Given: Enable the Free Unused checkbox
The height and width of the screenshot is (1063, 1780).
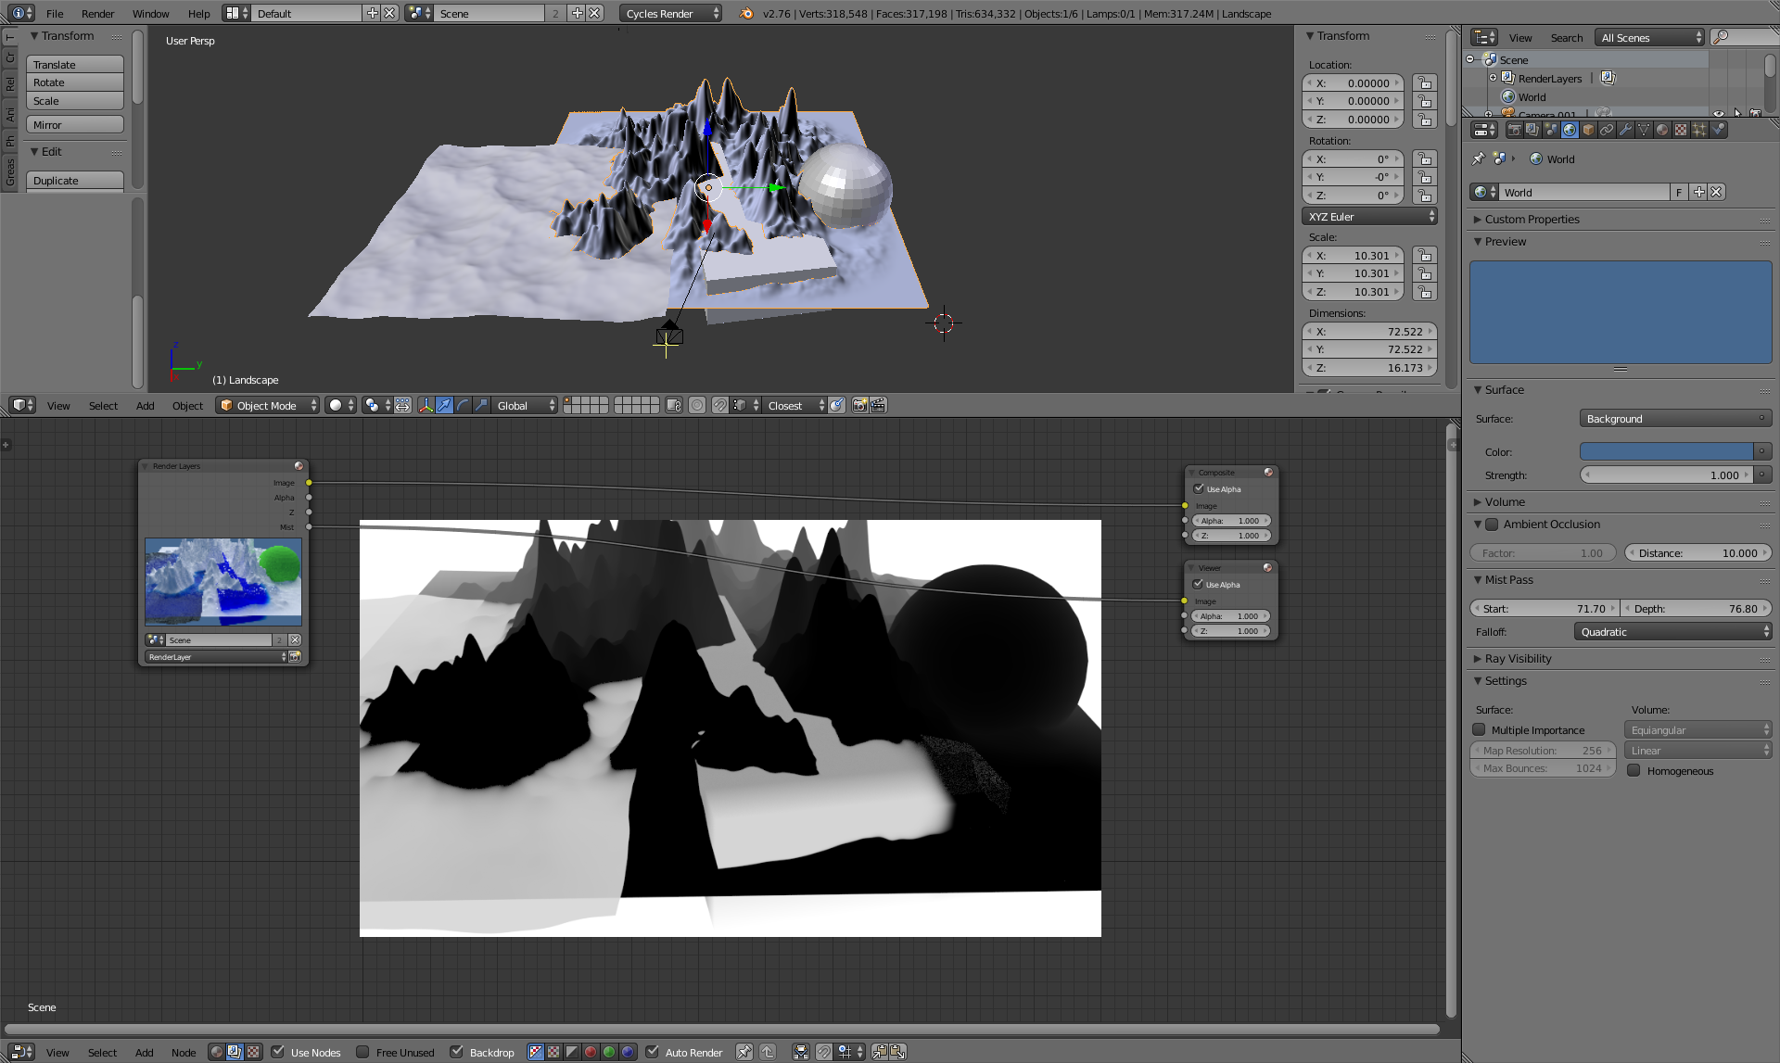Looking at the screenshot, I should (x=362, y=1052).
